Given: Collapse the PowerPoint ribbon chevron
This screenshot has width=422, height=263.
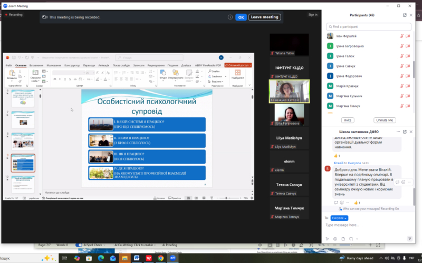Looking at the screenshot, I should [x=250, y=85].
